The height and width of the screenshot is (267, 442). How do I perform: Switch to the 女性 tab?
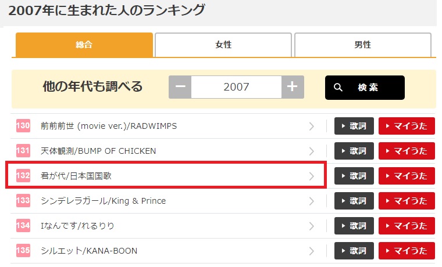223,45
